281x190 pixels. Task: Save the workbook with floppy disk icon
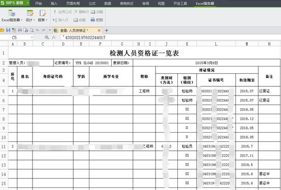(8, 30)
